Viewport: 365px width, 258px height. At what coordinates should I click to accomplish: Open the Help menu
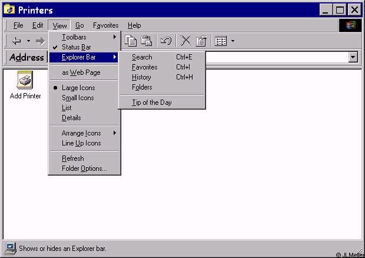point(134,25)
